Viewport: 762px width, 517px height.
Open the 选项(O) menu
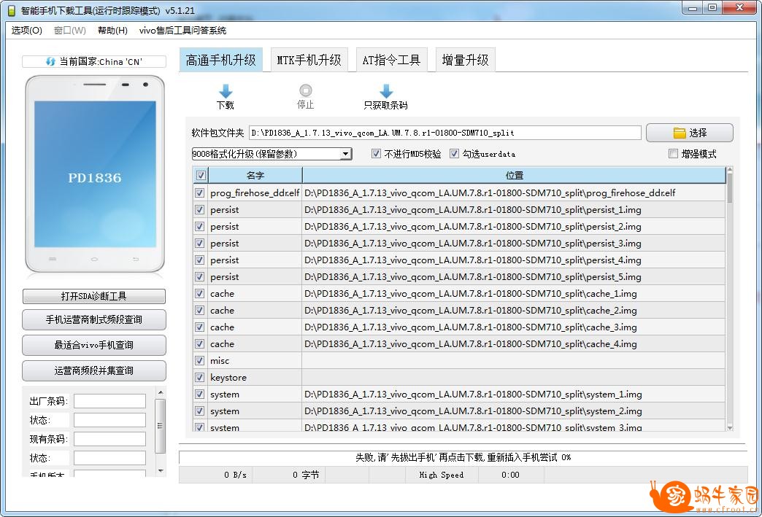pos(27,31)
